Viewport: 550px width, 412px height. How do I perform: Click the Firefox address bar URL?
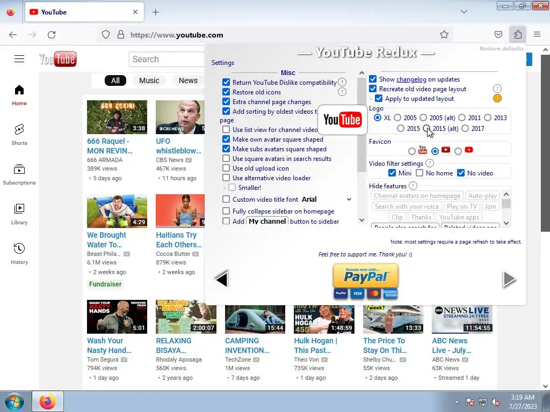pos(177,35)
